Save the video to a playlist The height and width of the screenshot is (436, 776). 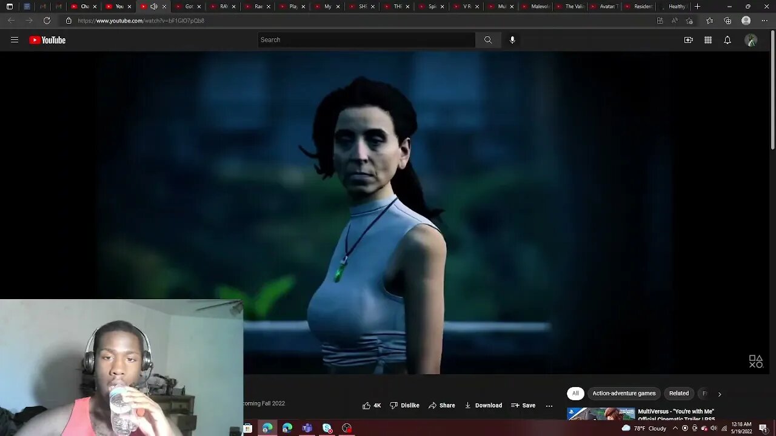click(x=523, y=406)
